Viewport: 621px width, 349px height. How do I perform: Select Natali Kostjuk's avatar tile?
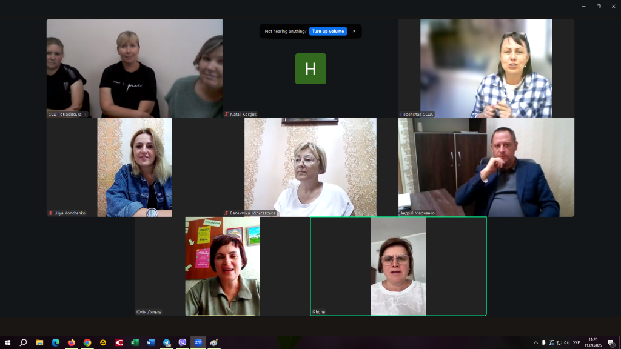point(310,68)
